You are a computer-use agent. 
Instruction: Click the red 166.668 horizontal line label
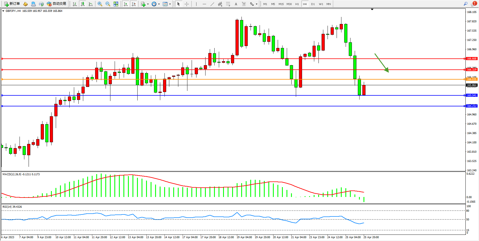472,59
